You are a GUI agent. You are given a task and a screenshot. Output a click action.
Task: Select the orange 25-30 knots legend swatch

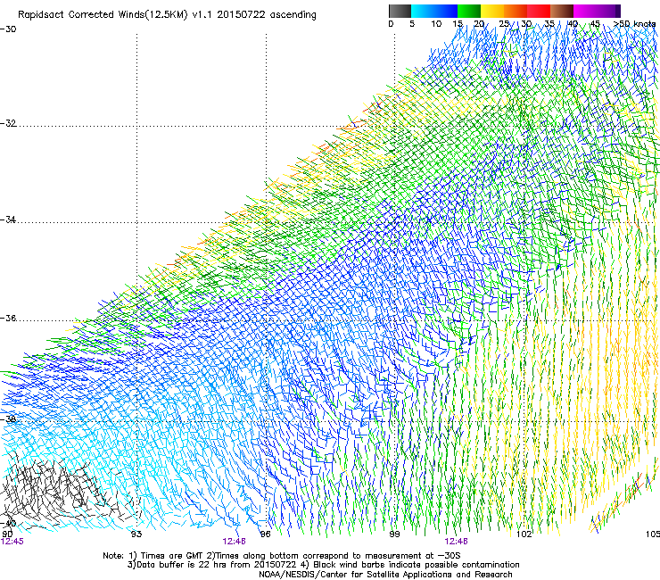pos(516,11)
